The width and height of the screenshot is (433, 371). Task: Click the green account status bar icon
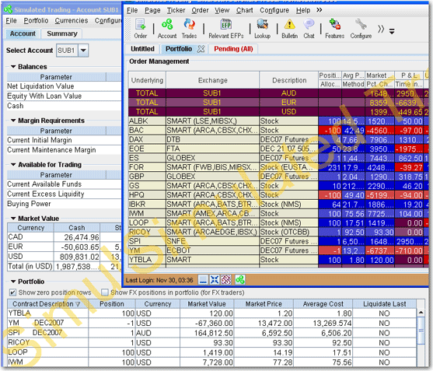(240, 280)
